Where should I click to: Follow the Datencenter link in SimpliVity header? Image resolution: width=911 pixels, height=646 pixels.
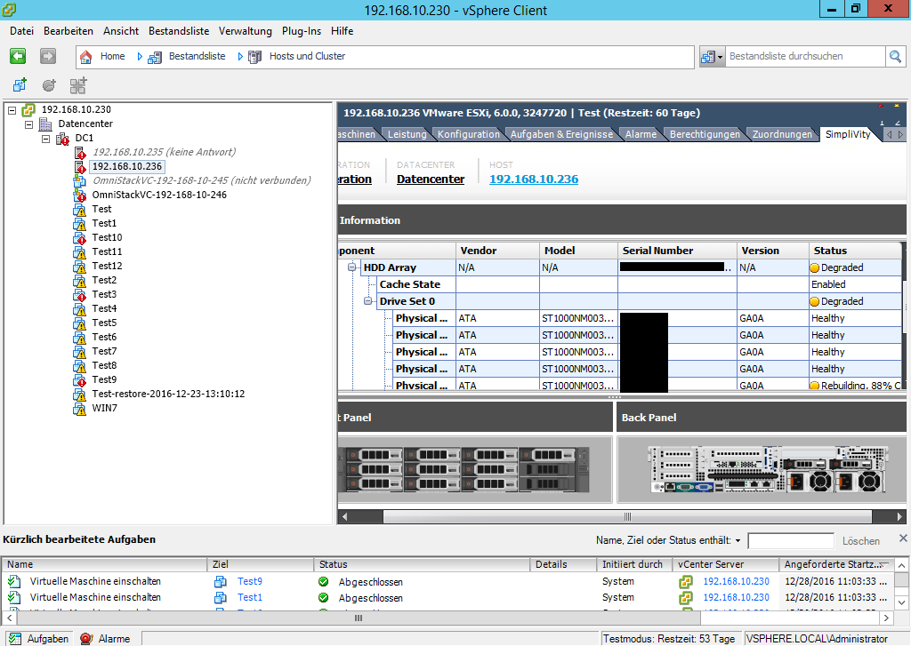(431, 179)
